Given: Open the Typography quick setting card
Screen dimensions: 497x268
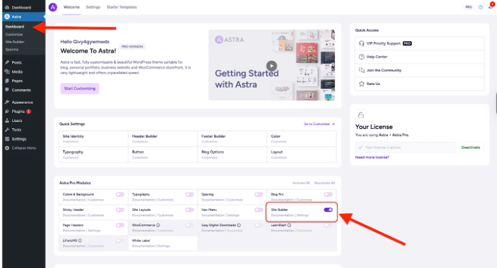Looking at the screenshot, I should click(x=93, y=154).
